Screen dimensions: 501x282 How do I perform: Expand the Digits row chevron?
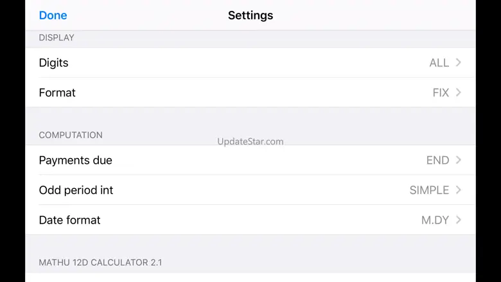[x=459, y=62]
